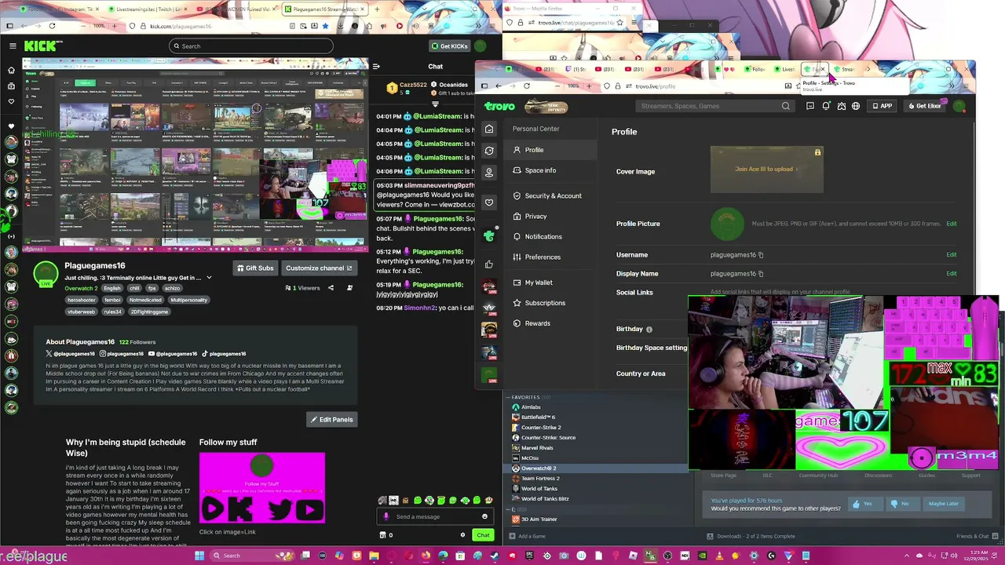Click the Kick search box
The image size is (1005, 565).
point(250,46)
